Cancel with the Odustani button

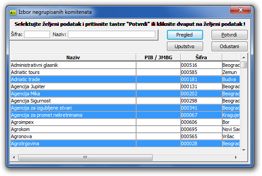229,46
